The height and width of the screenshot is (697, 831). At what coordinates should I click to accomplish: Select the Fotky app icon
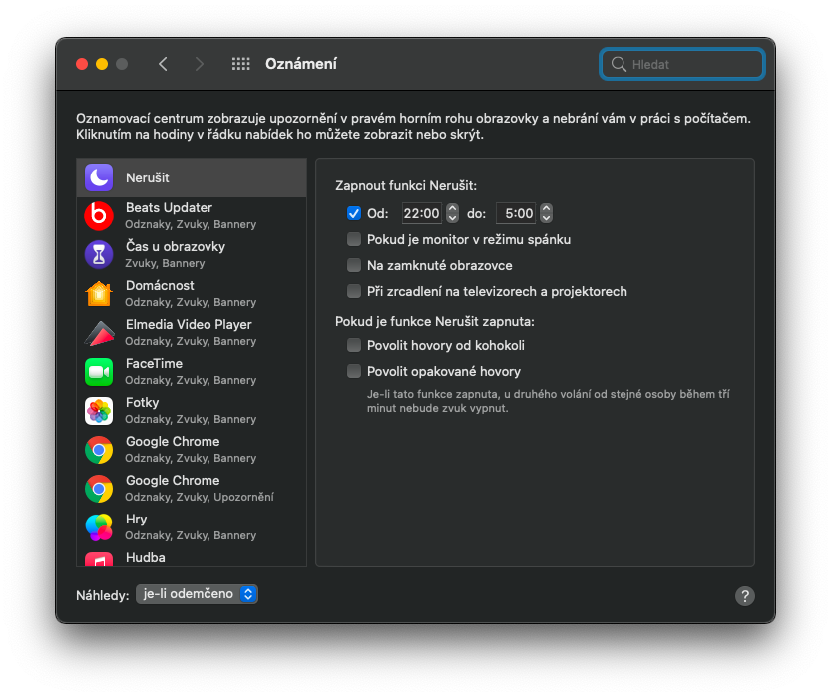[x=99, y=410]
